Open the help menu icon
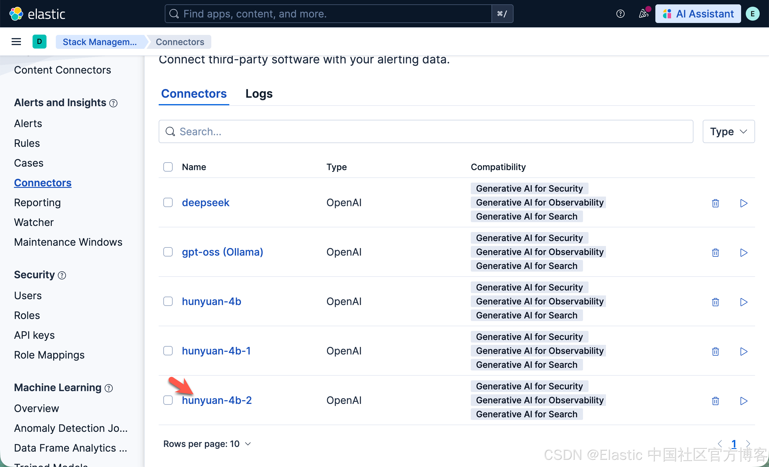The image size is (769, 467). click(620, 14)
